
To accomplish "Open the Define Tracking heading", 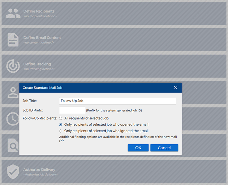I will coord(37,64).
